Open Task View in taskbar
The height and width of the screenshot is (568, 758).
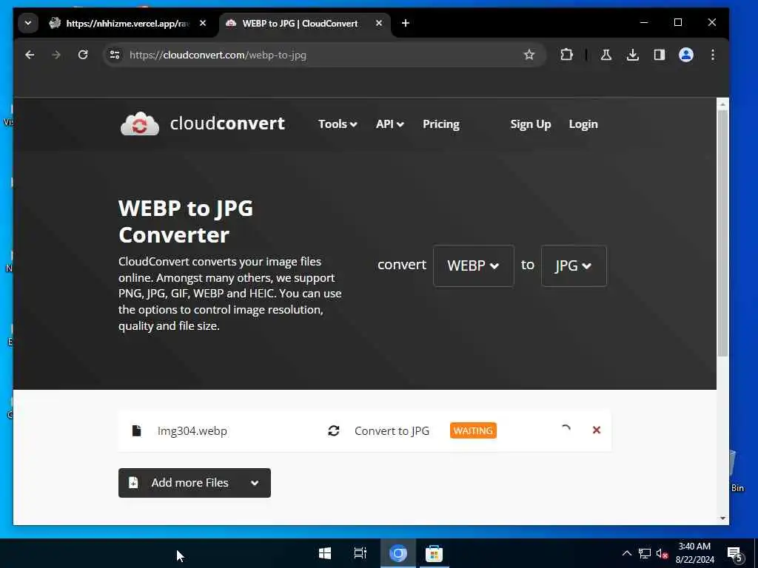(360, 553)
